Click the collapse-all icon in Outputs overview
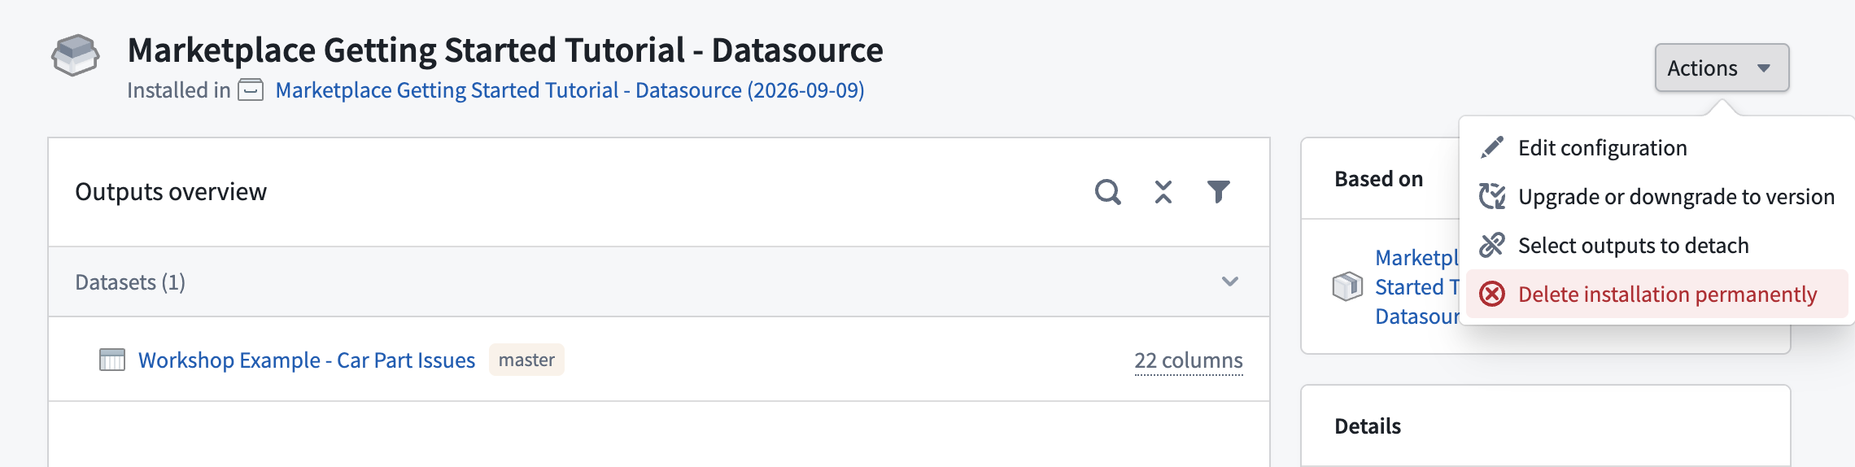 [1163, 192]
